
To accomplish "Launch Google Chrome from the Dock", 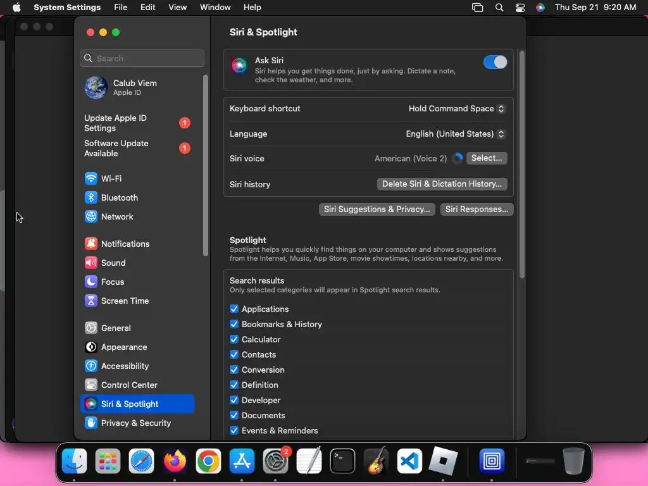I will tap(208, 461).
